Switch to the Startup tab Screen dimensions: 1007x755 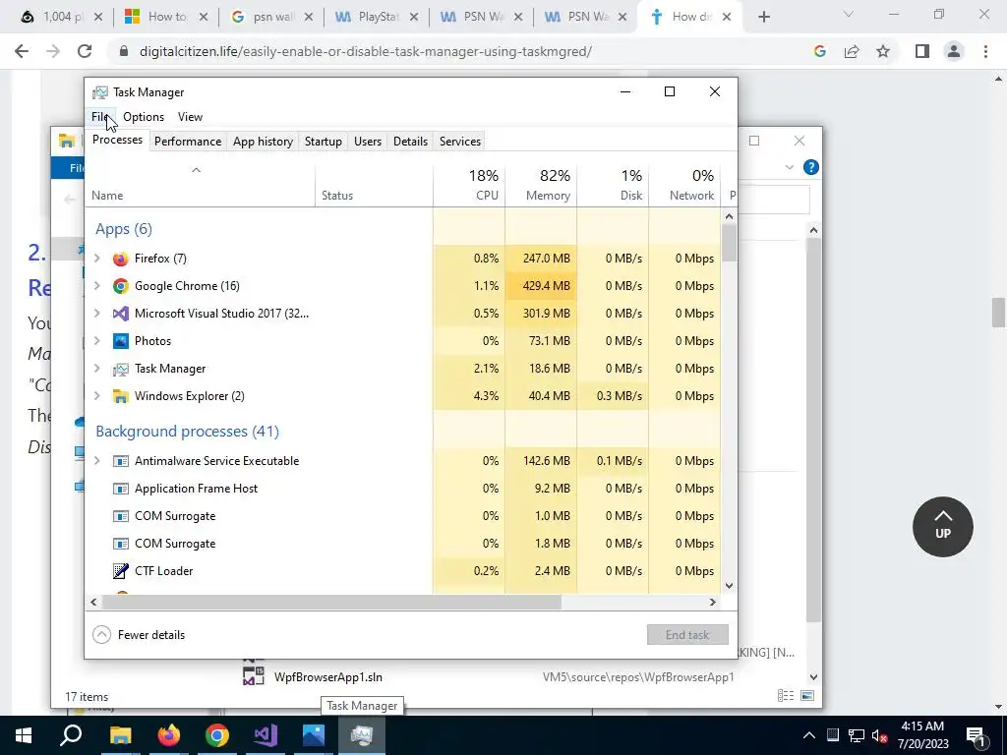[x=323, y=142]
